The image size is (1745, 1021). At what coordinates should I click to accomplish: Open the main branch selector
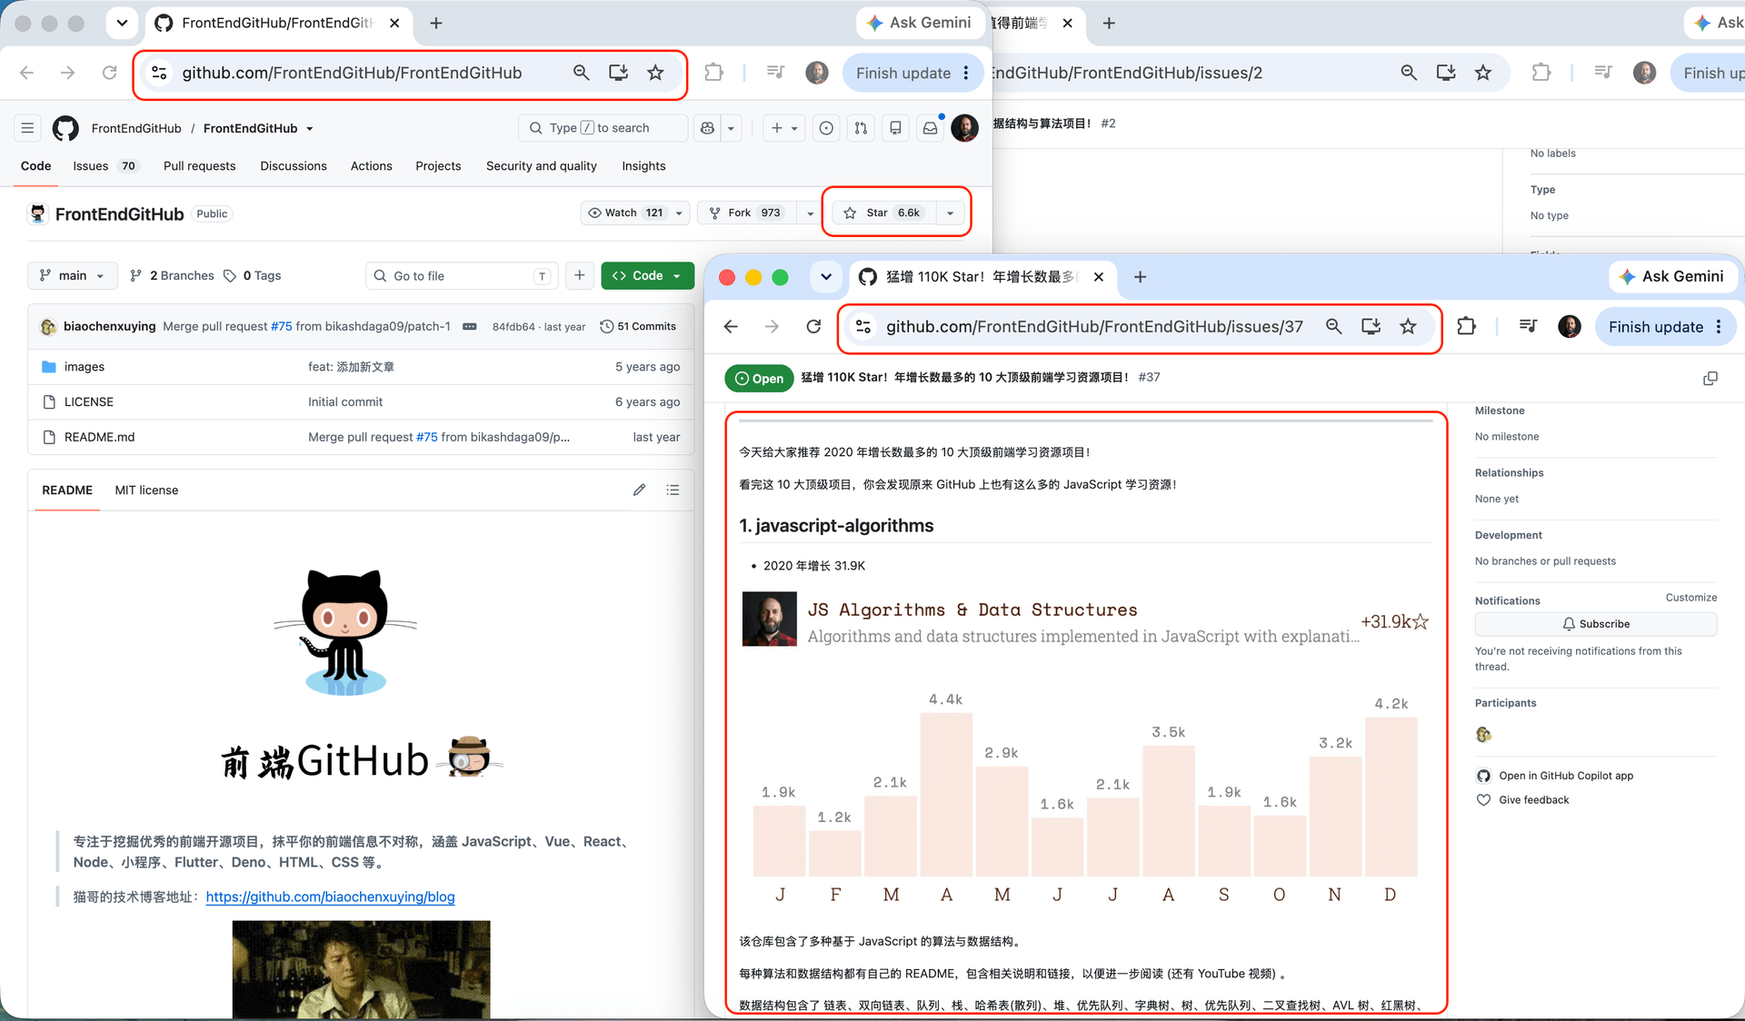(73, 275)
